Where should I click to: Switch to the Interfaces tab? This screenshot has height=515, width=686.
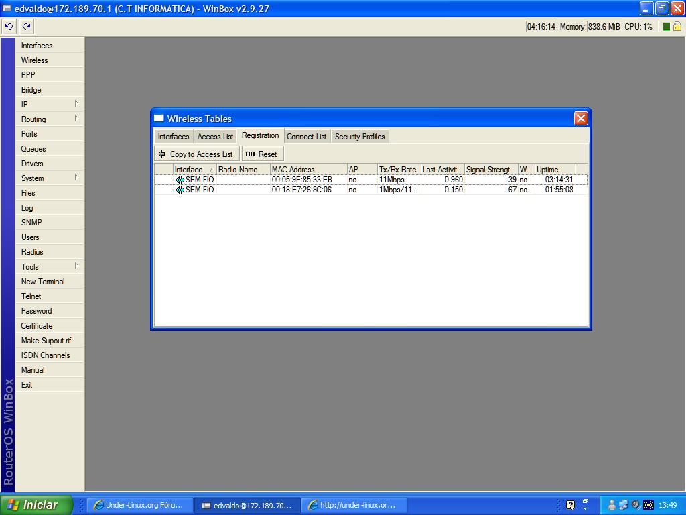pos(174,137)
